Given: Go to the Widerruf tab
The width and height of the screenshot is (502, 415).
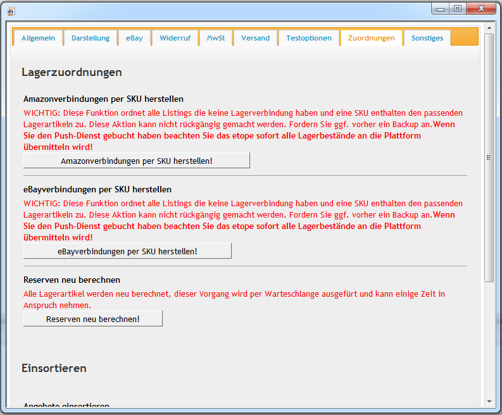Looking at the screenshot, I should pos(175,38).
